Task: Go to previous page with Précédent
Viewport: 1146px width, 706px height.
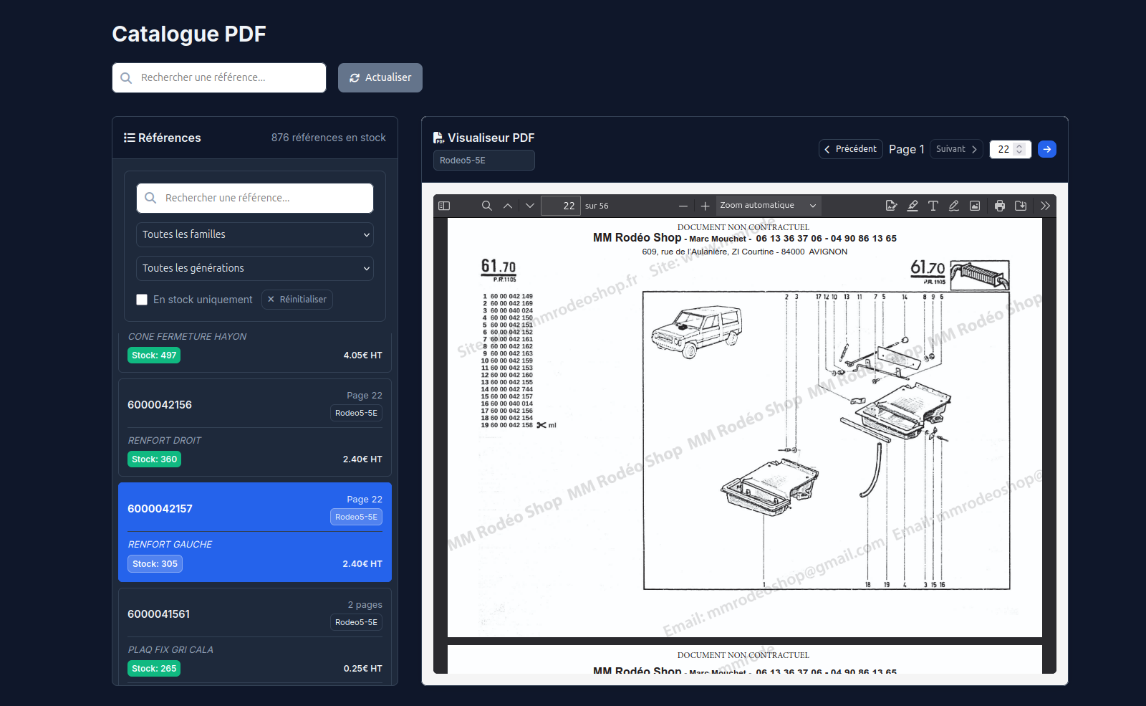Action: 850,149
